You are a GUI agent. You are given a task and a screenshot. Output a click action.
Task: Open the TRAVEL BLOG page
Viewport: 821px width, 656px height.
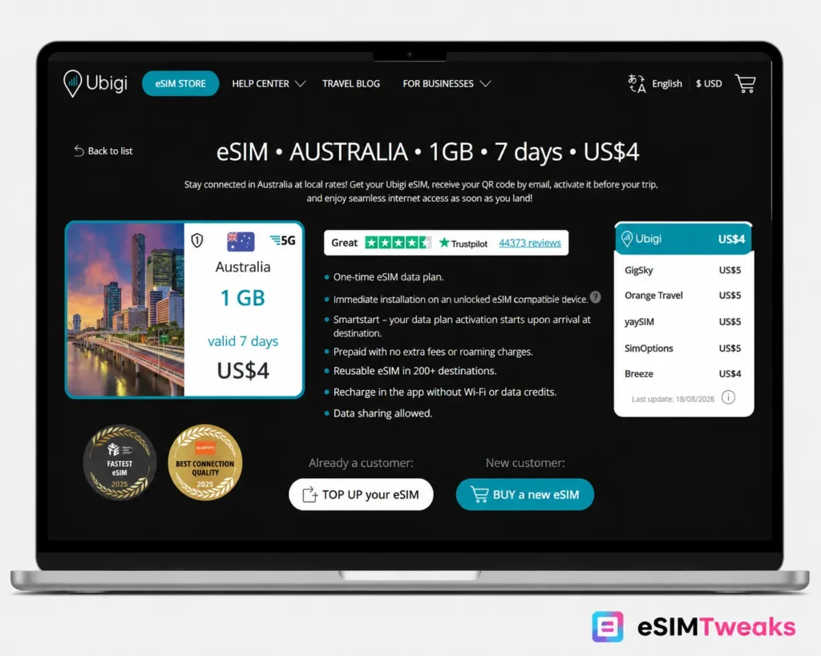(351, 83)
